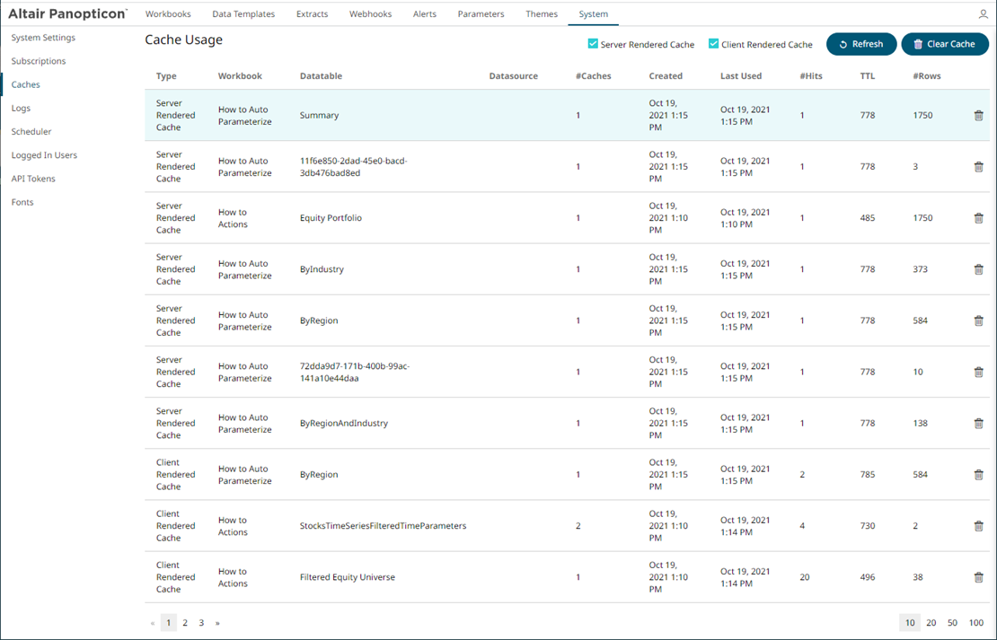Show 100 rows per page

click(x=975, y=623)
